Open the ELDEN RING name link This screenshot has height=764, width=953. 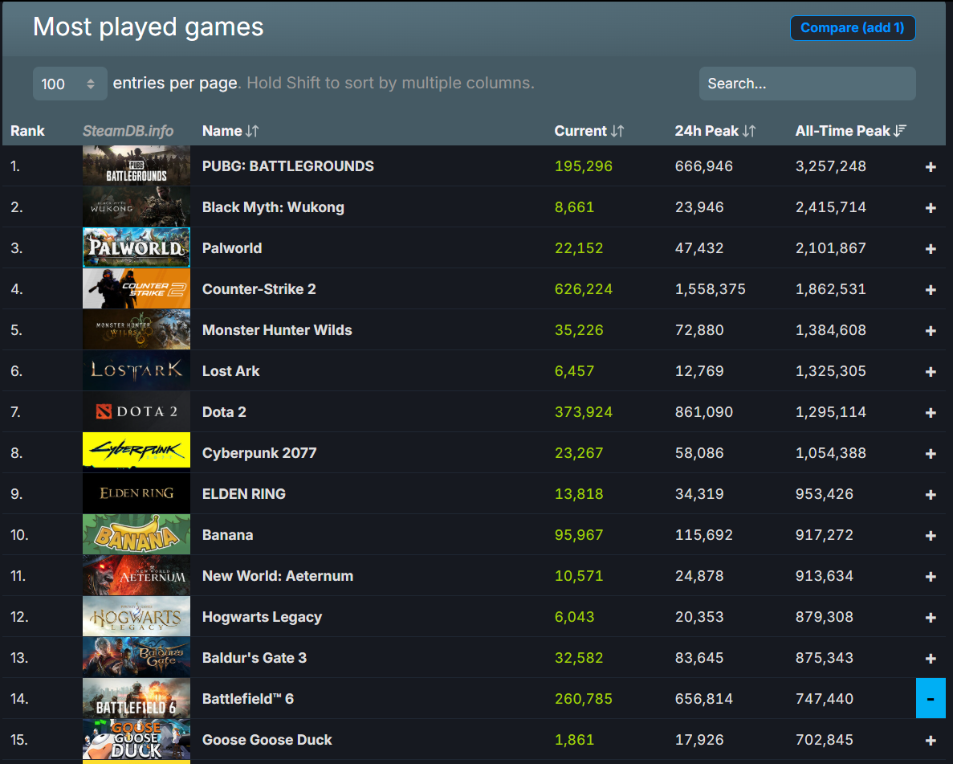point(244,494)
